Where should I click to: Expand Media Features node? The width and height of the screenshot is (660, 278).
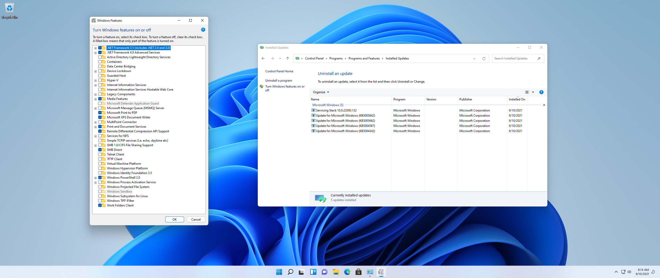pyautogui.click(x=95, y=99)
